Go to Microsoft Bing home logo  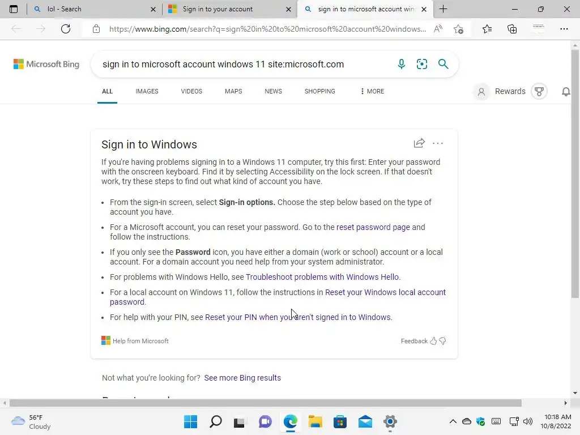tap(46, 64)
